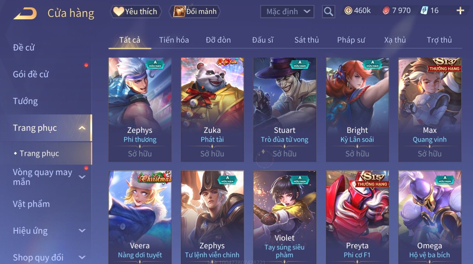Open Đổi mảnh fragment exchange
The width and height of the screenshot is (473, 264).
[x=195, y=11]
